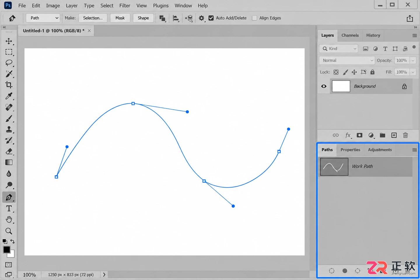Open the Normal blend mode dropdown

pos(347,60)
